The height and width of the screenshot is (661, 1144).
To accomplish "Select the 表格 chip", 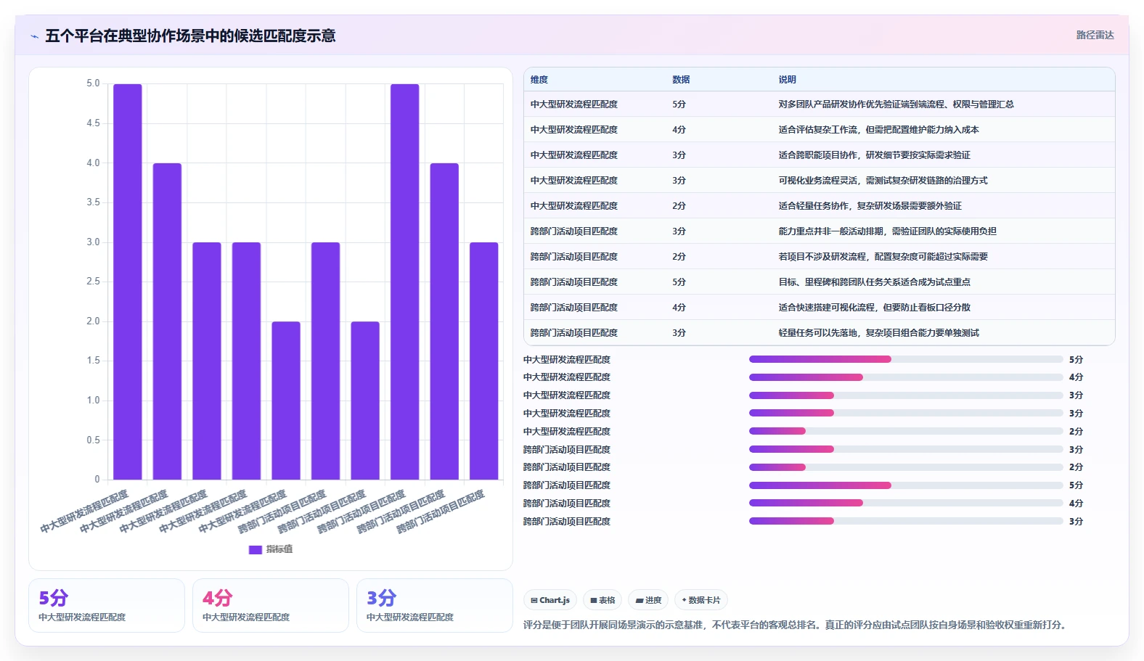I will (602, 600).
